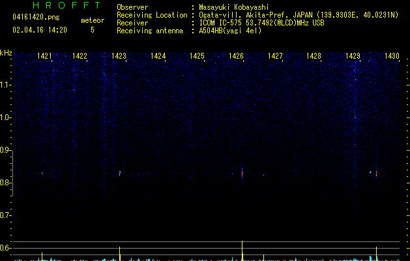The height and width of the screenshot is (261, 410).
Task: Click time marker 1421
Action: (x=44, y=56)
